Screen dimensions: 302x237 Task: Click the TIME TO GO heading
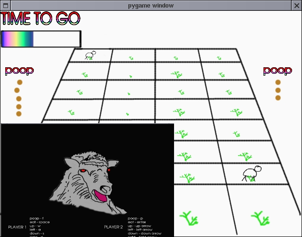(x=40, y=18)
